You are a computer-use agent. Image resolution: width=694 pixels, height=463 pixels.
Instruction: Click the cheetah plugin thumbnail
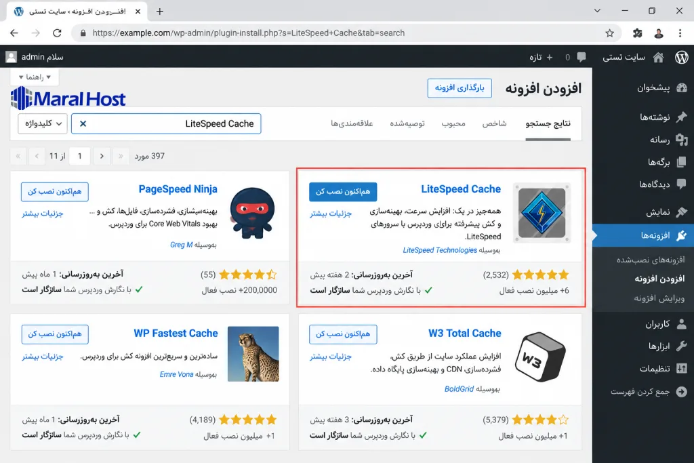coord(253,354)
